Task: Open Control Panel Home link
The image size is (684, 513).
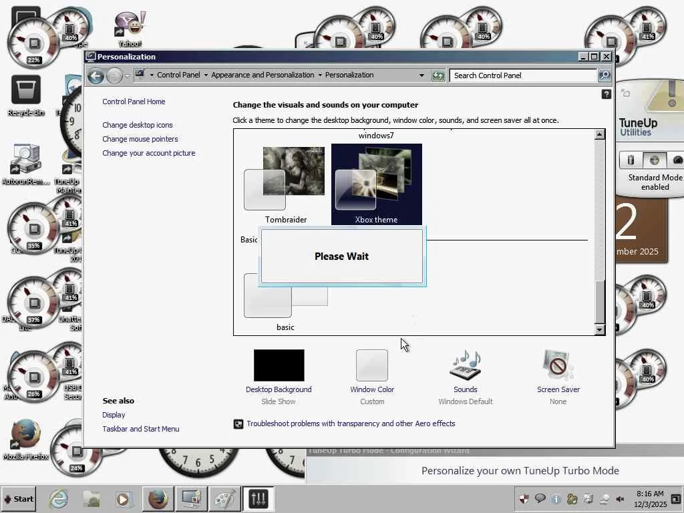Action: (x=134, y=102)
